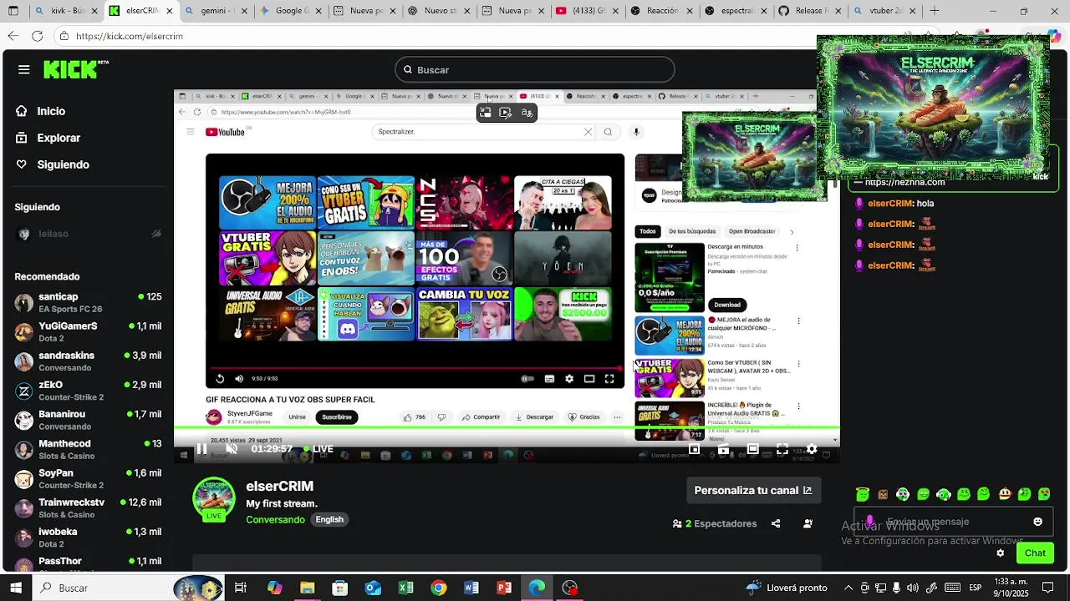Open recommended channel iwobeka
The image size is (1070, 601).
tap(88, 537)
